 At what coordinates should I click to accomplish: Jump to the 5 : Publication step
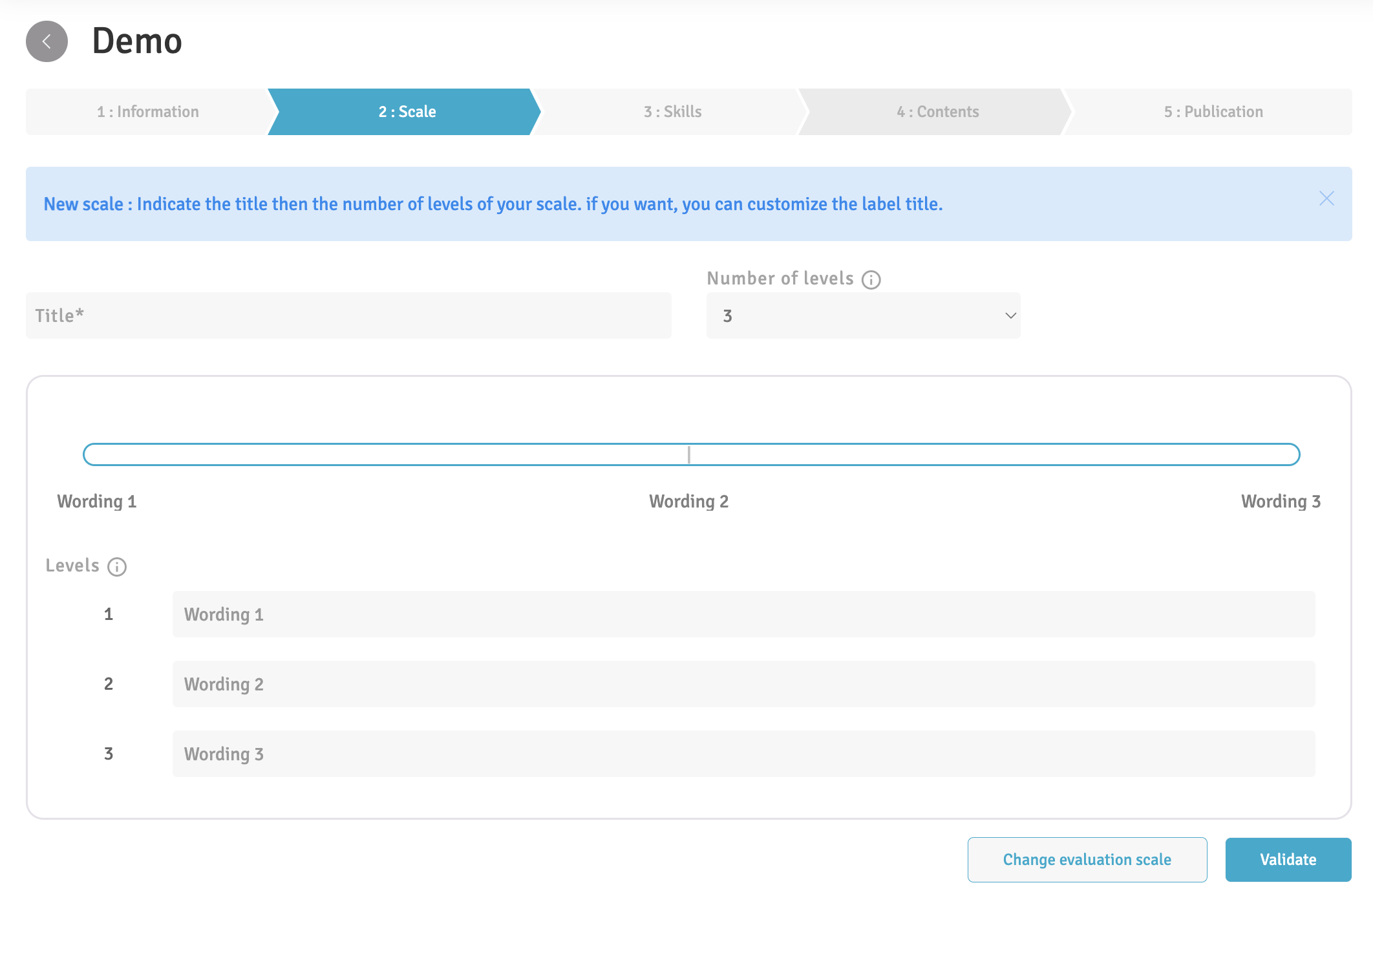coord(1213,112)
